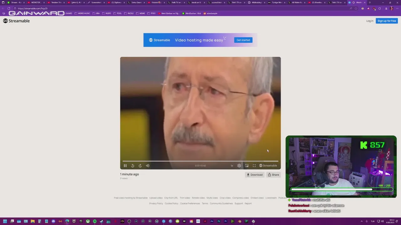Open the 1x playback speed menu
The height and width of the screenshot is (225, 401).
pos(232,166)
